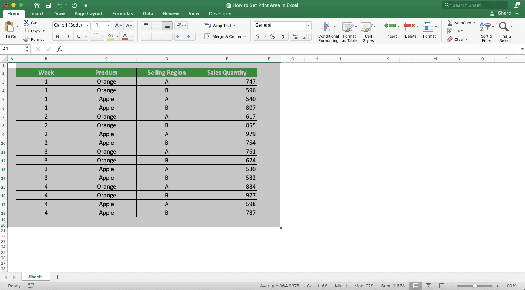Viewport: 525px width, 290px height.
Task: Click the Home icon in title bar
Action: pyautogui.click(x=37, y=5)
